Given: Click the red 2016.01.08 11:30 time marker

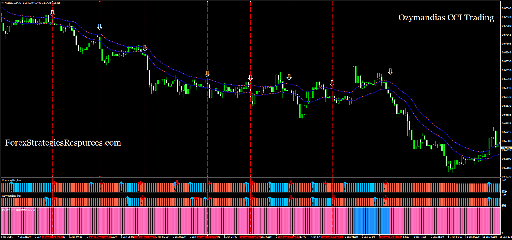Looking at the screenshot, I should click(x=390, y=237).
